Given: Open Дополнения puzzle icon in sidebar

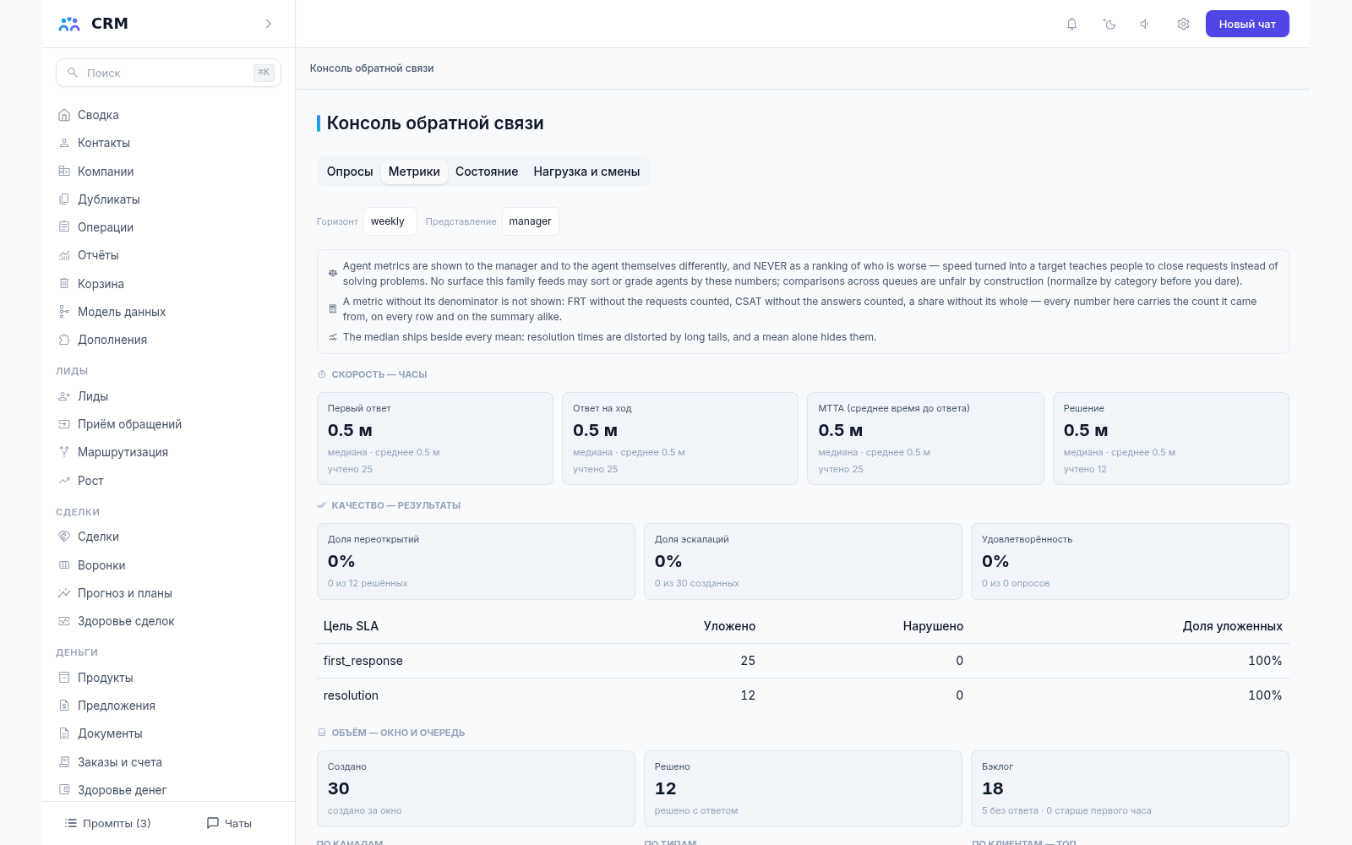Looking at the screenshot, I should point(64,340).
